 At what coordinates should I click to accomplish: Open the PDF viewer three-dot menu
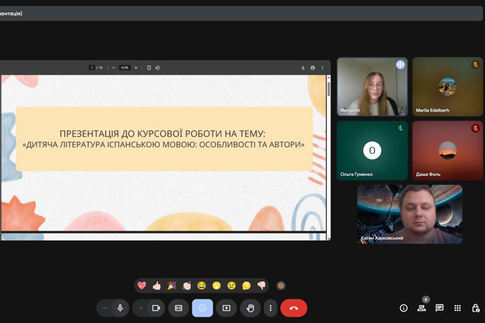(322, 68)
